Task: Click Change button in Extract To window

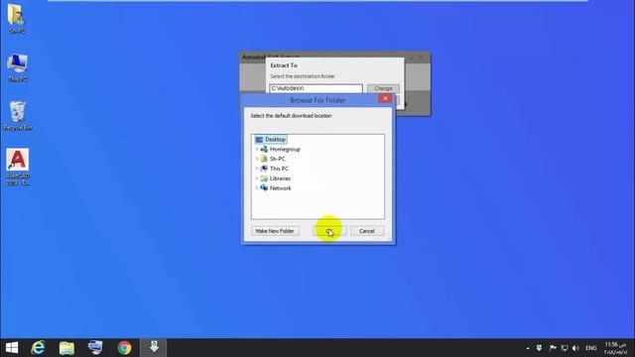Action: [x=383, y=88]
